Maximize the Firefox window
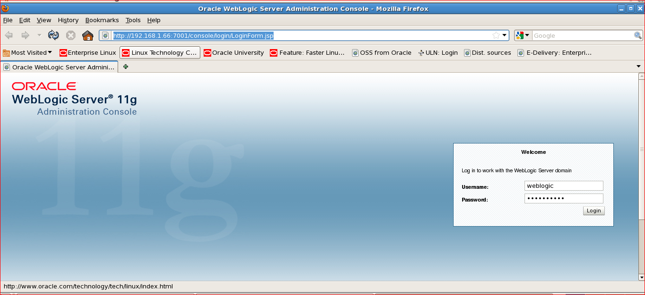645x295 pixels. (630, 8)
